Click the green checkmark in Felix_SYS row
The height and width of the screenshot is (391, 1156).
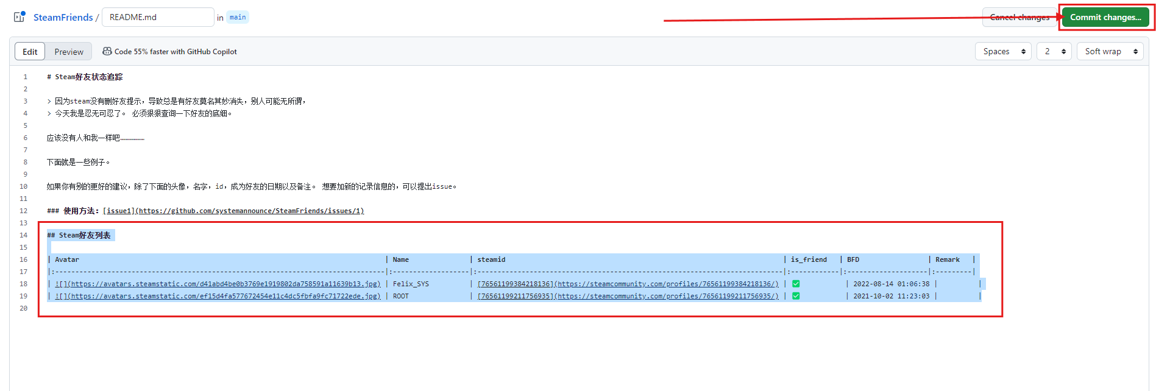pyautogui.click(x=796, y=284)
